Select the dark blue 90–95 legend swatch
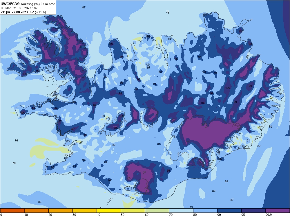The image size is (290, 217). 229,211
